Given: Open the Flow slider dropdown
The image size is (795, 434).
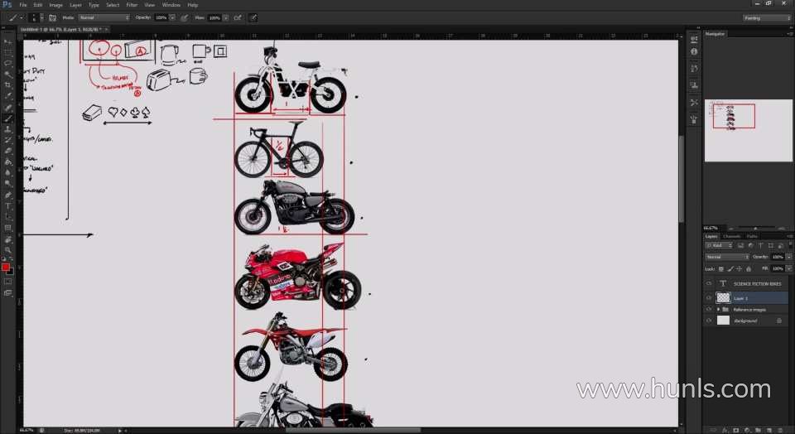Looking at the screenshot, I should 225,17.
